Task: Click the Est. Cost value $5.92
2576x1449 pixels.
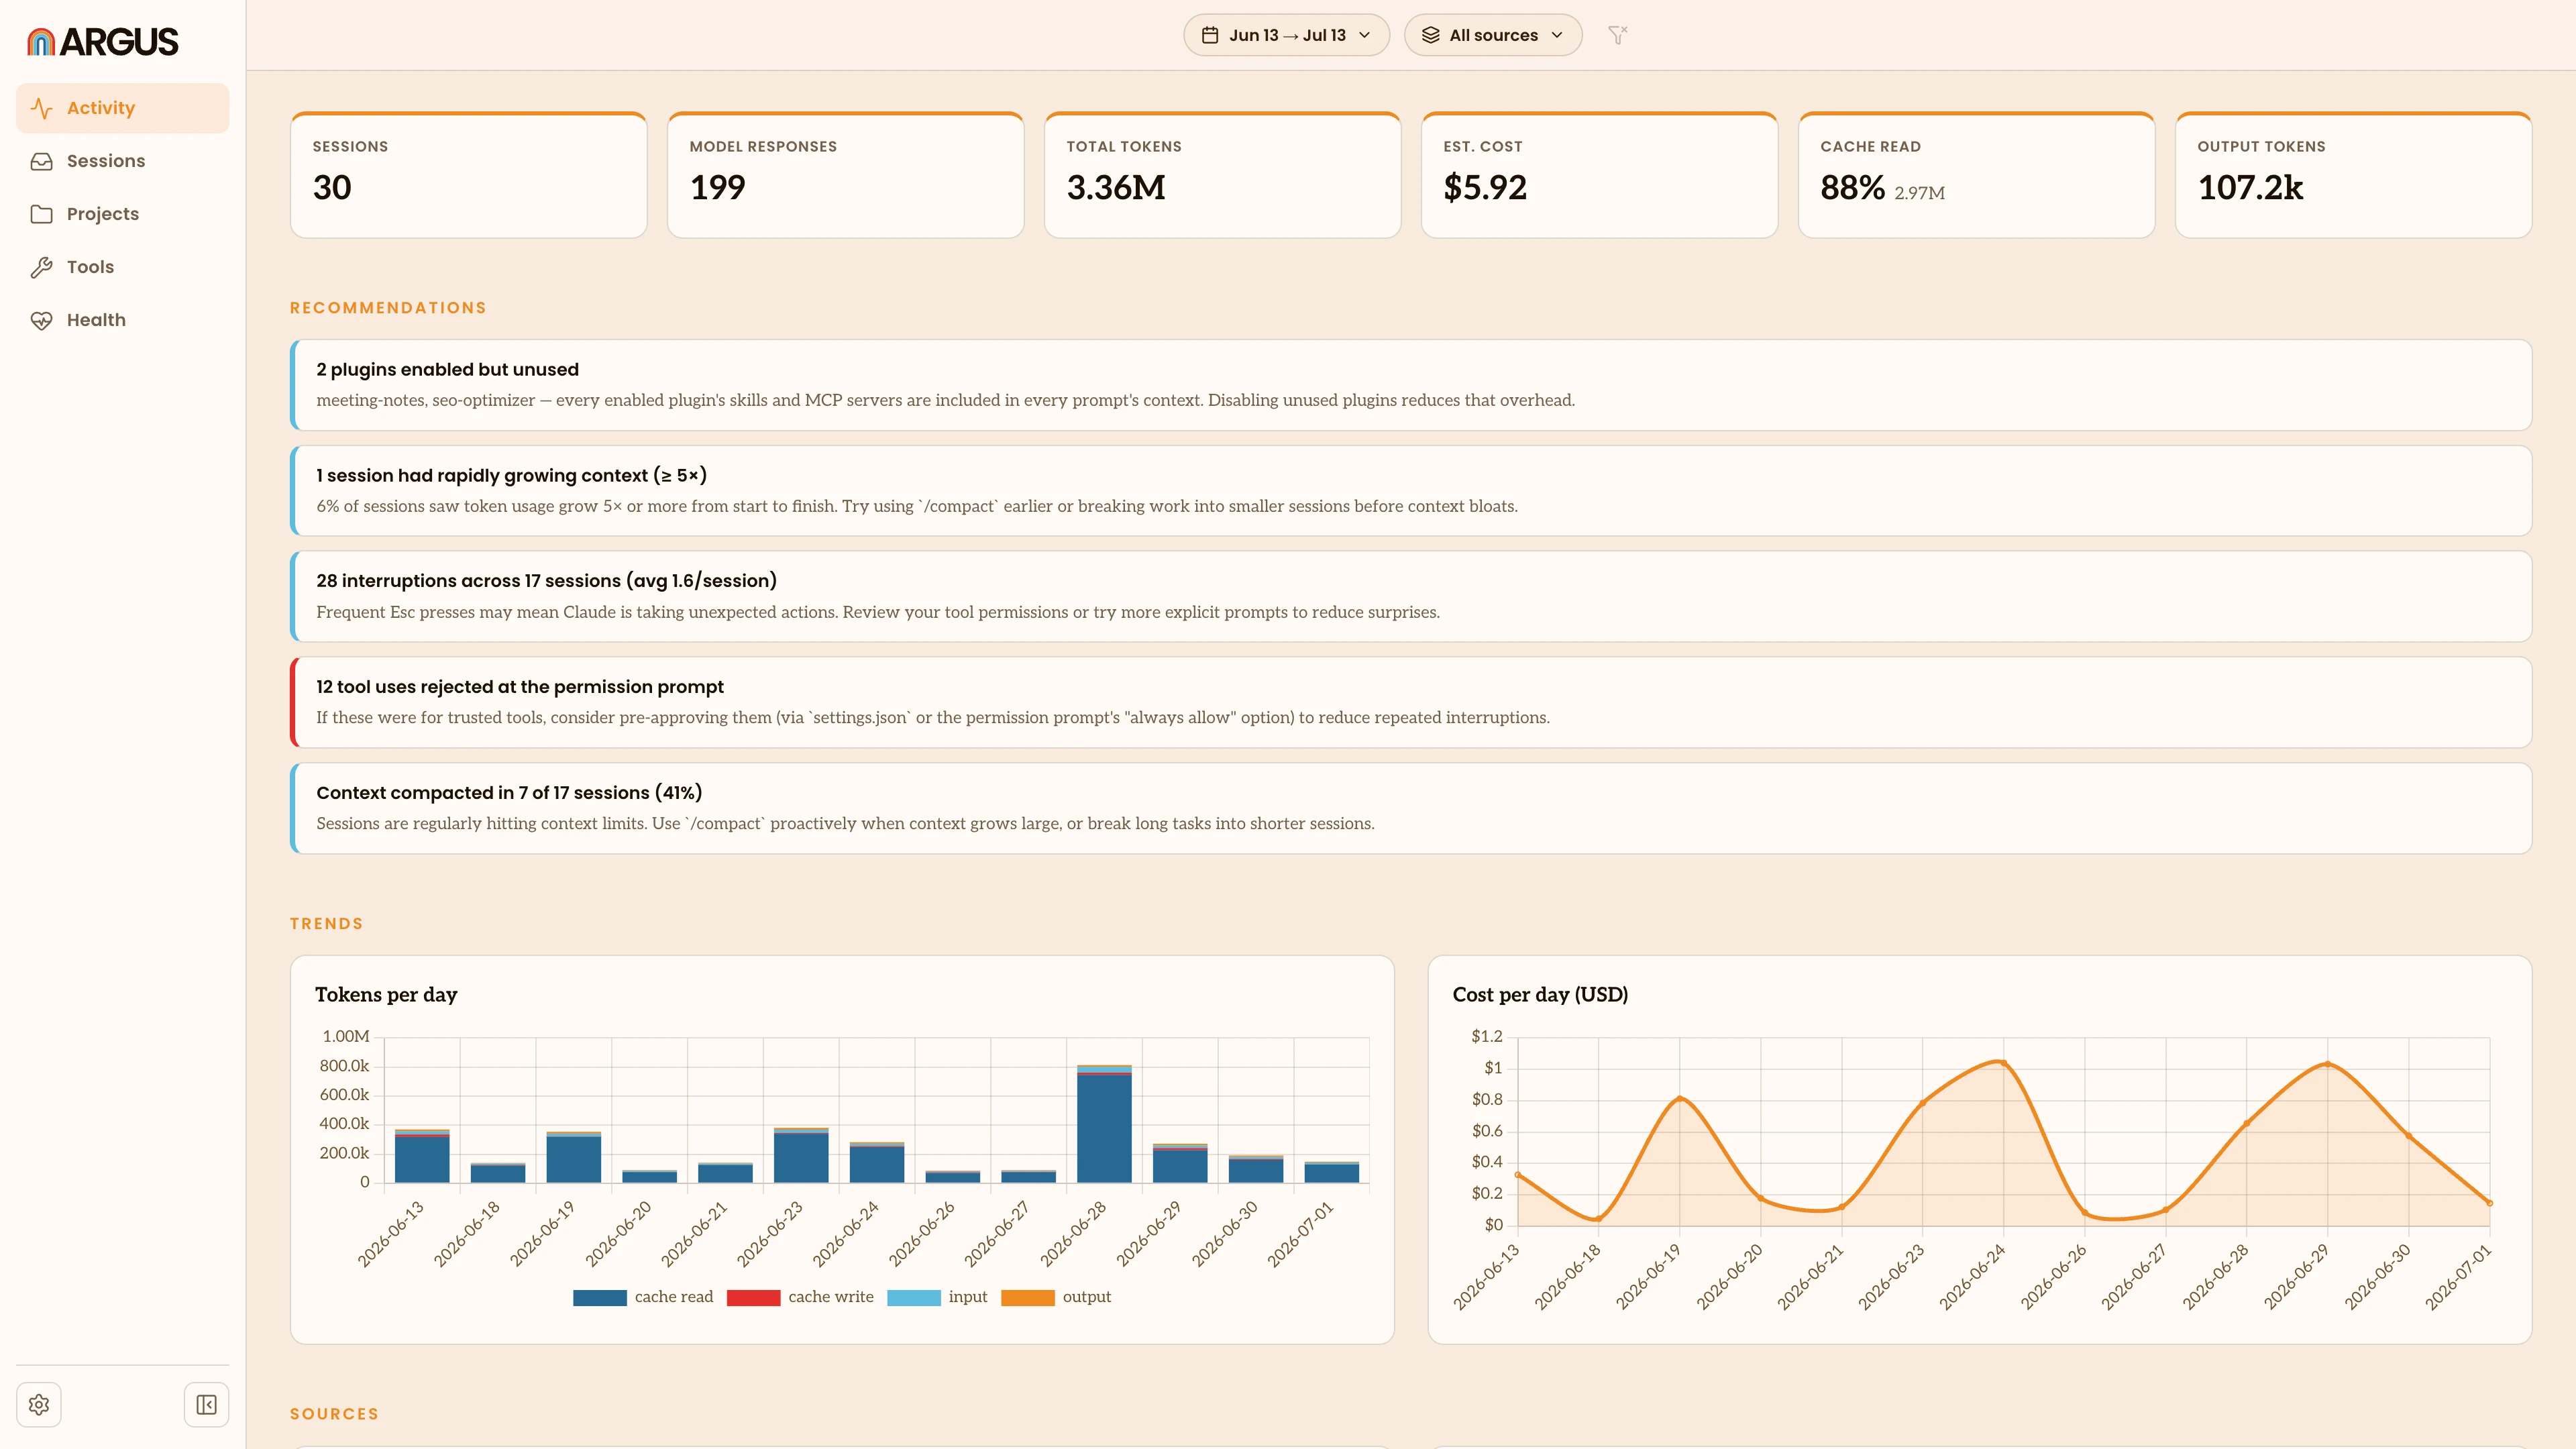Action: tap(1485, 187)
